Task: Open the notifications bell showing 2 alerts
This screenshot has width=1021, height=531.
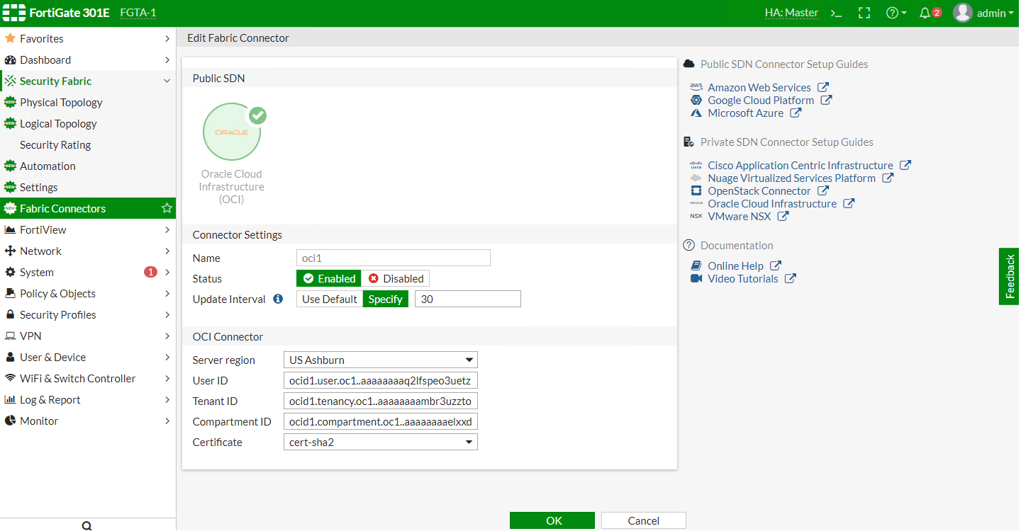Action: pyautogui.click(x=926, y=13)
